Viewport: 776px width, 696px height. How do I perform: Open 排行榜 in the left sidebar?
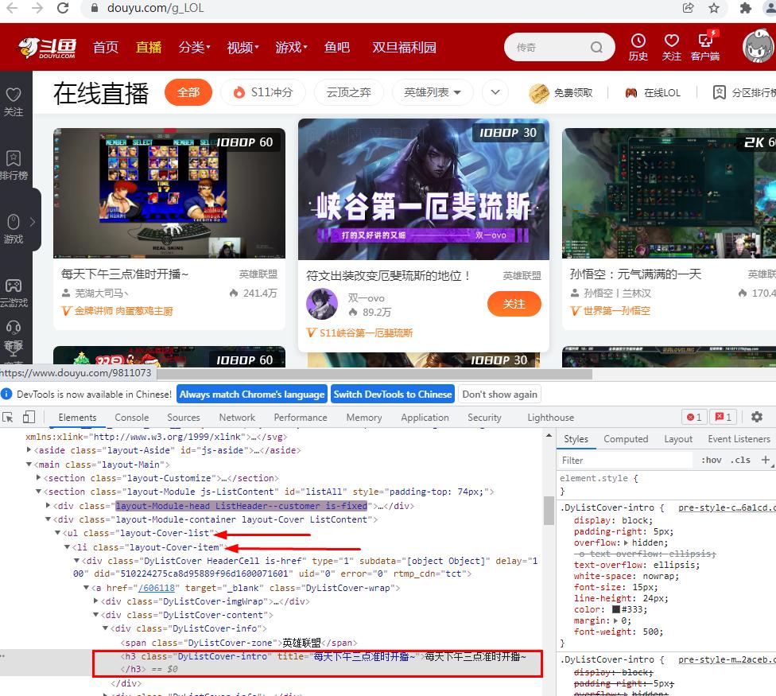coord(14,165)
